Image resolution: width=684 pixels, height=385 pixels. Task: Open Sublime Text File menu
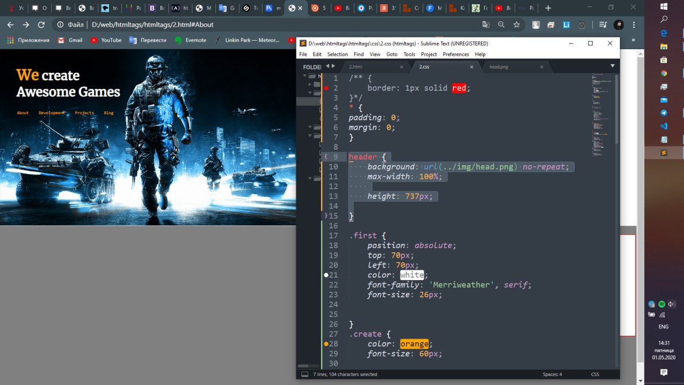pos(303,54)
